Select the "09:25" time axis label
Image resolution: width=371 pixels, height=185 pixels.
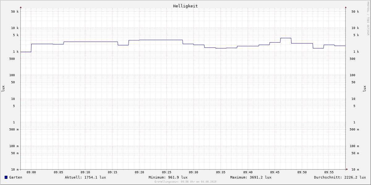click(x=167, y=172)
